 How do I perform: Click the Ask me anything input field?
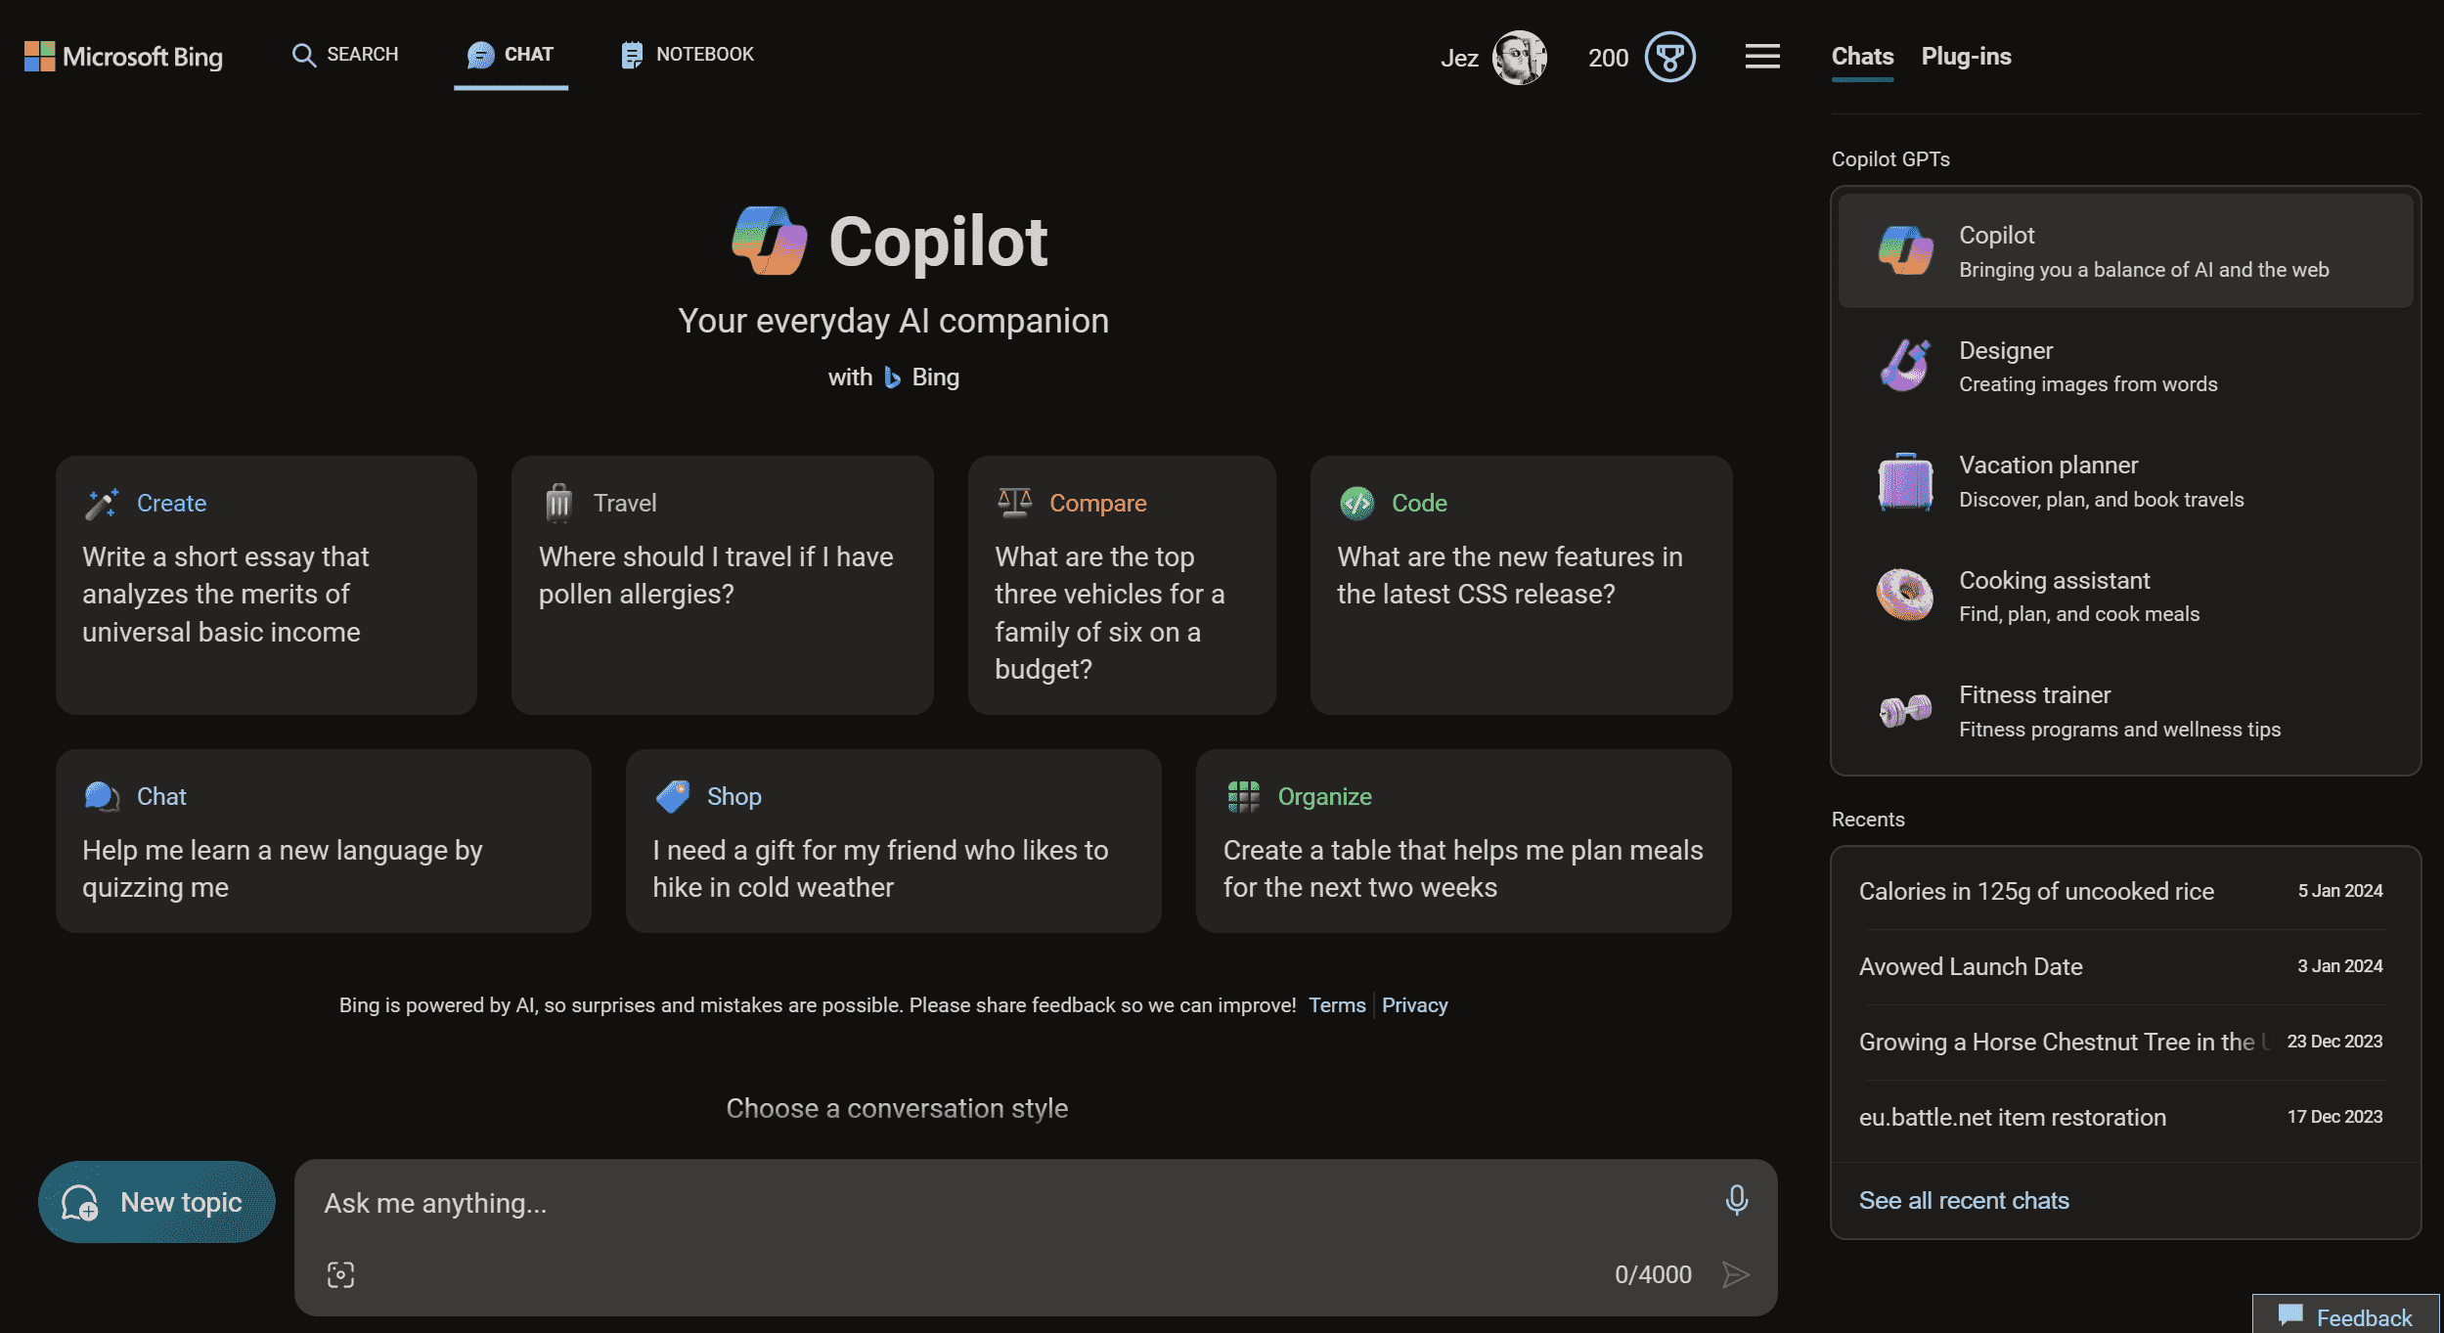pyautogui.click(x=1036, y=1200)
